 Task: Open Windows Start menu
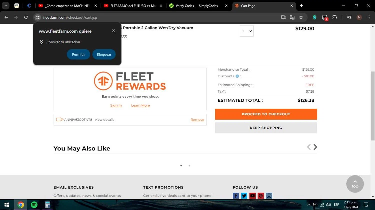pos(7,205)
